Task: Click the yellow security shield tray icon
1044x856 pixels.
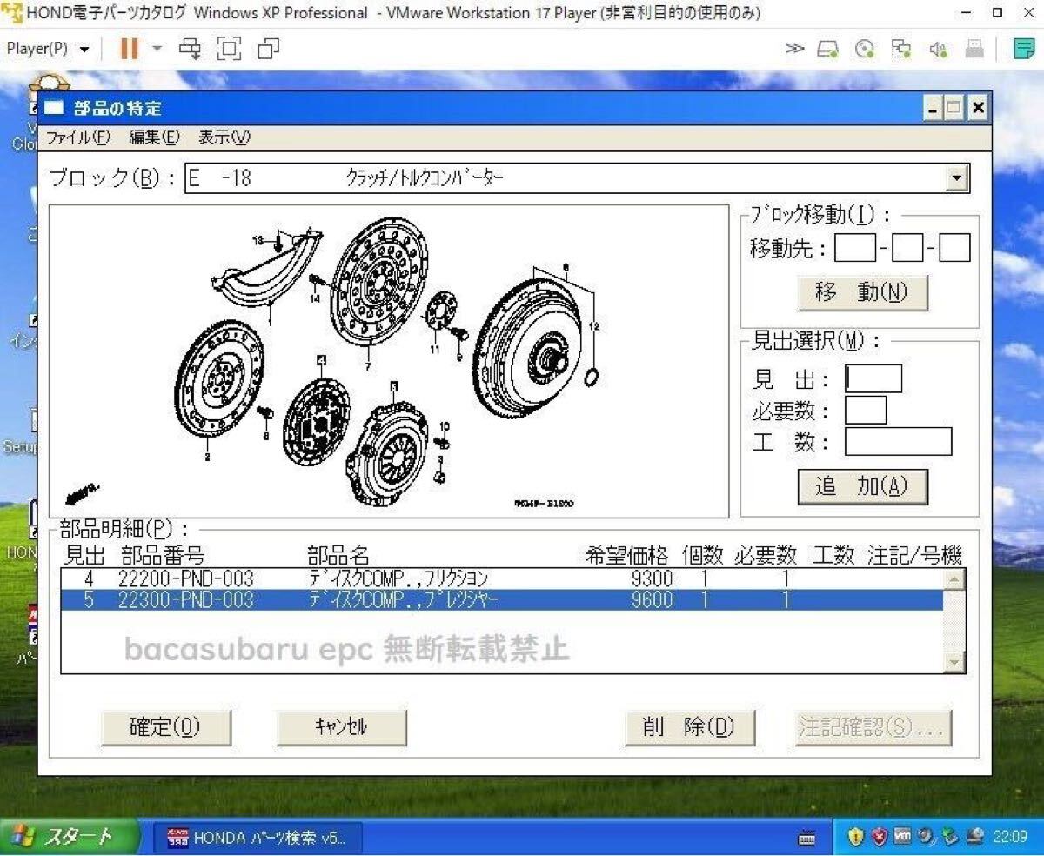Action: tap(856, 837)
